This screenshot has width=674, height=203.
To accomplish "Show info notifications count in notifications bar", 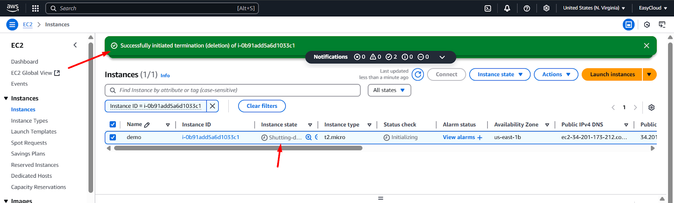I will pyautogui.click(x=407, y=57).
